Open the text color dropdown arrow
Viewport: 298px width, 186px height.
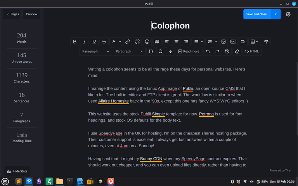120,41
